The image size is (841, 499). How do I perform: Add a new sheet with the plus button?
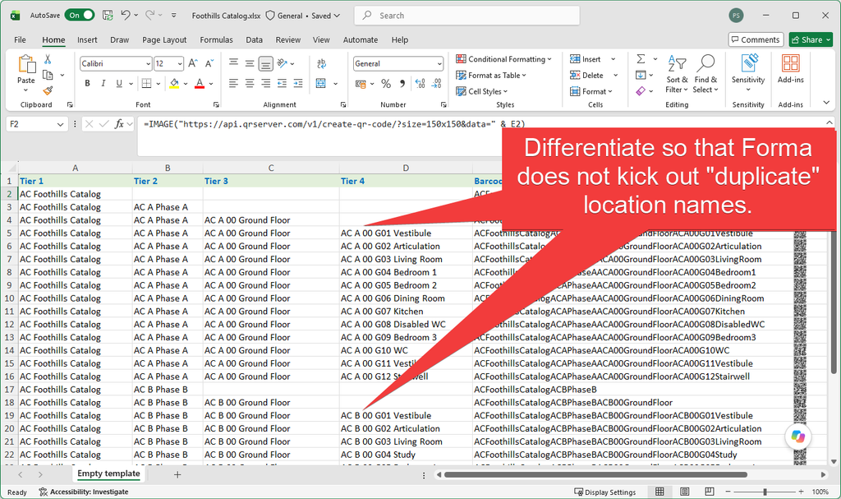coord(177,474)
